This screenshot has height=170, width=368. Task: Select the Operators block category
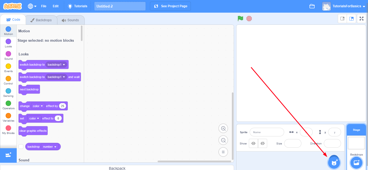click(8, 105)
